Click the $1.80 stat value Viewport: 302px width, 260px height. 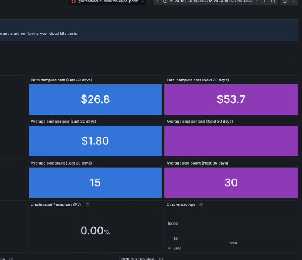pyautogui.click(x=95, y=141)
